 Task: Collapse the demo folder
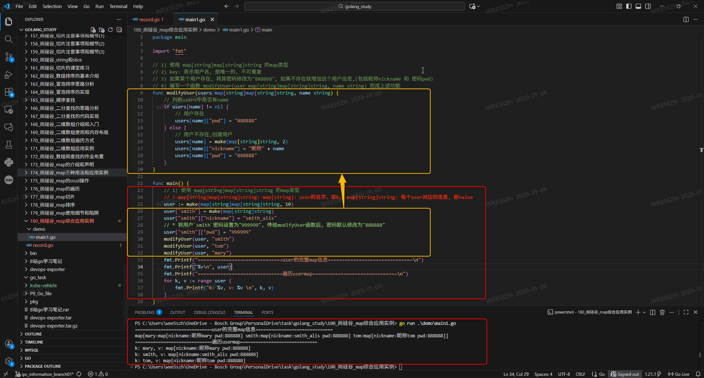tap(72, 229)
